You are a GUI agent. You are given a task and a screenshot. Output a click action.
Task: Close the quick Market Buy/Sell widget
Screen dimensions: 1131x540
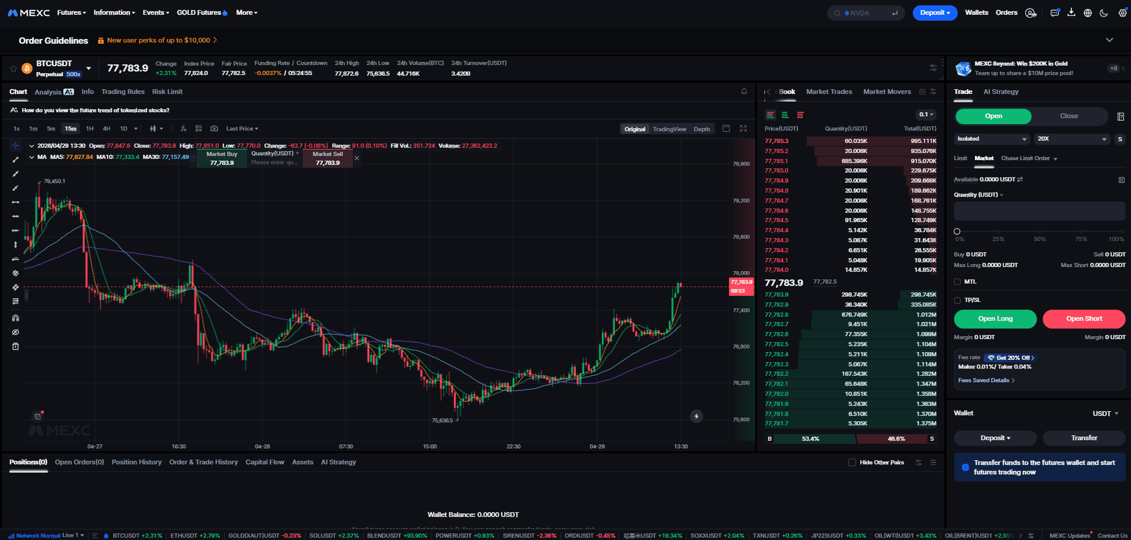(x=357, y=158)
